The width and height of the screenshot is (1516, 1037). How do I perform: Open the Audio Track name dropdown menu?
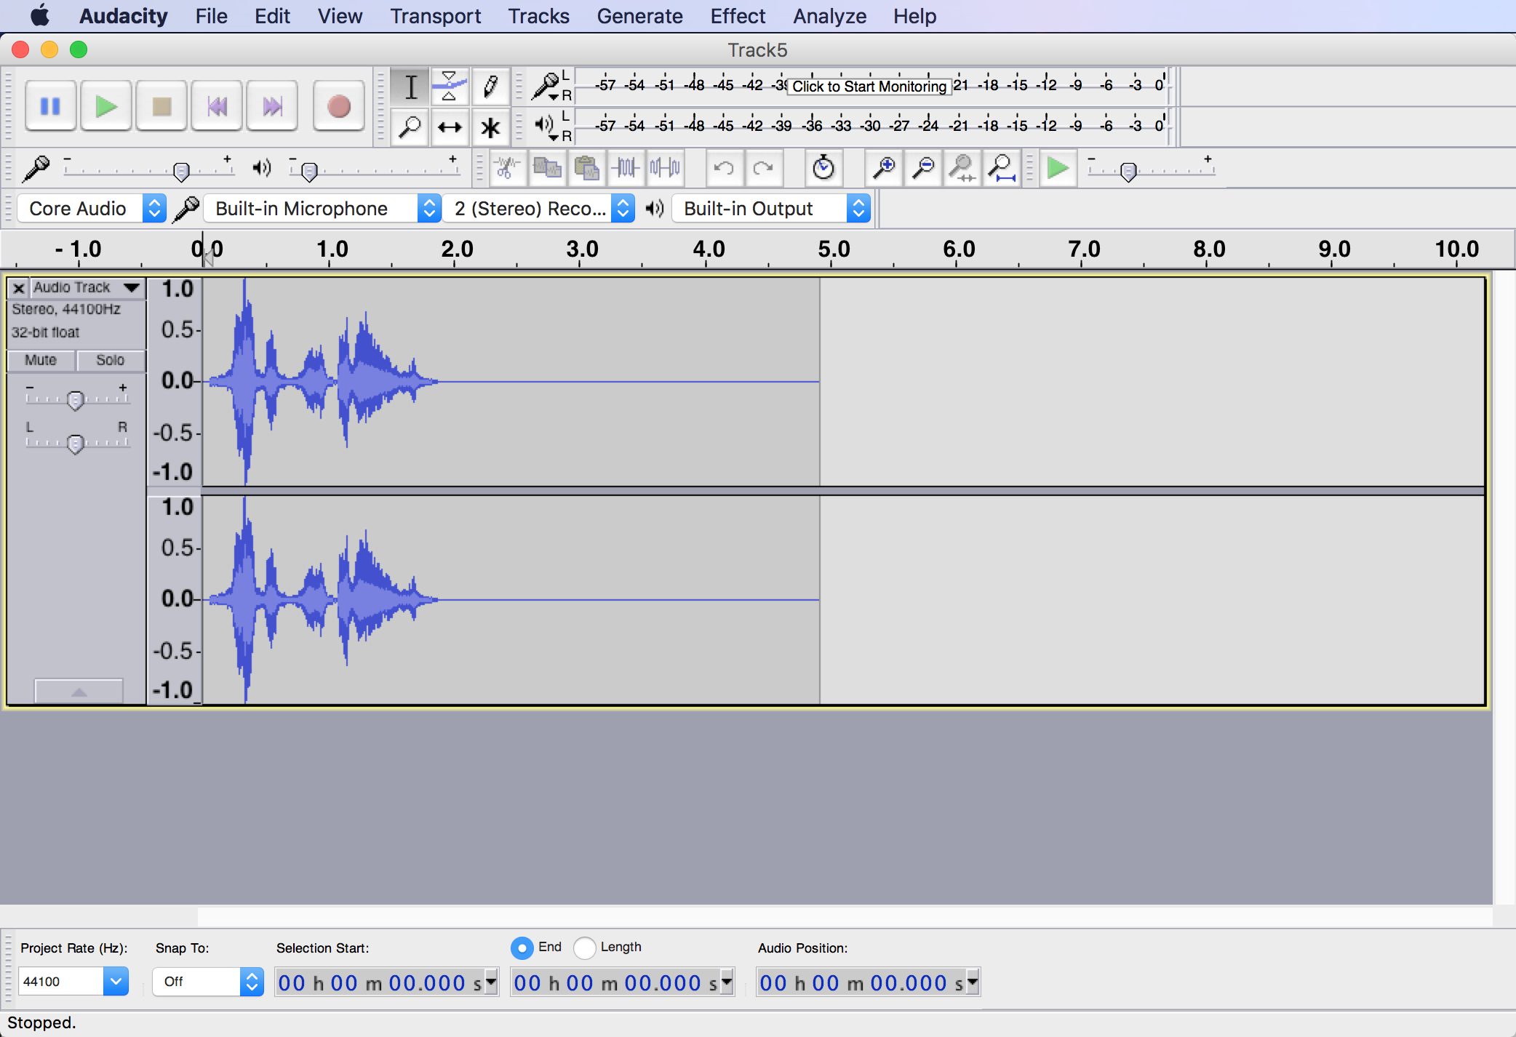tap(87, 288)
